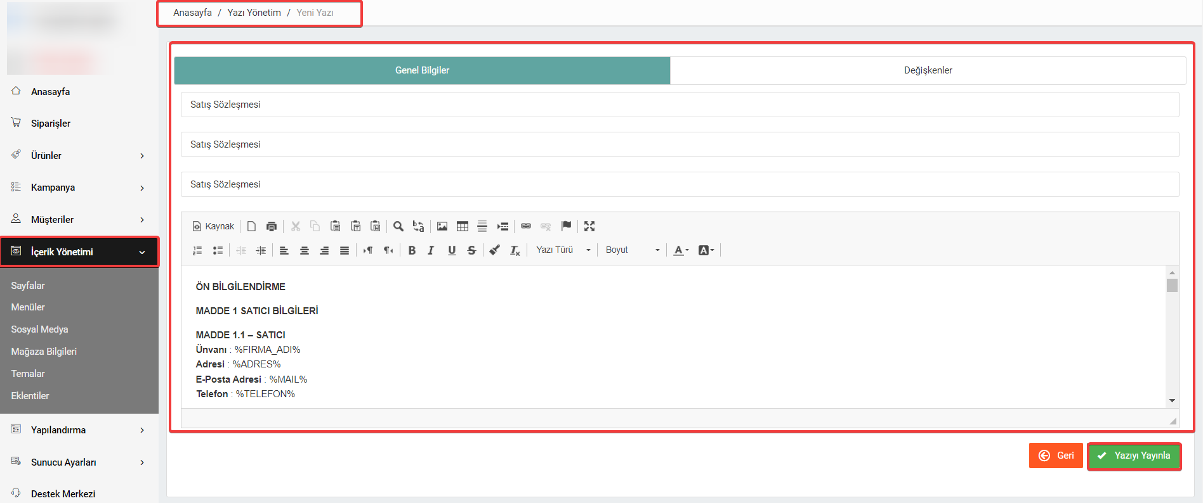Click the first Satış Sözleşmesi input field

click(x=680, y=105)
